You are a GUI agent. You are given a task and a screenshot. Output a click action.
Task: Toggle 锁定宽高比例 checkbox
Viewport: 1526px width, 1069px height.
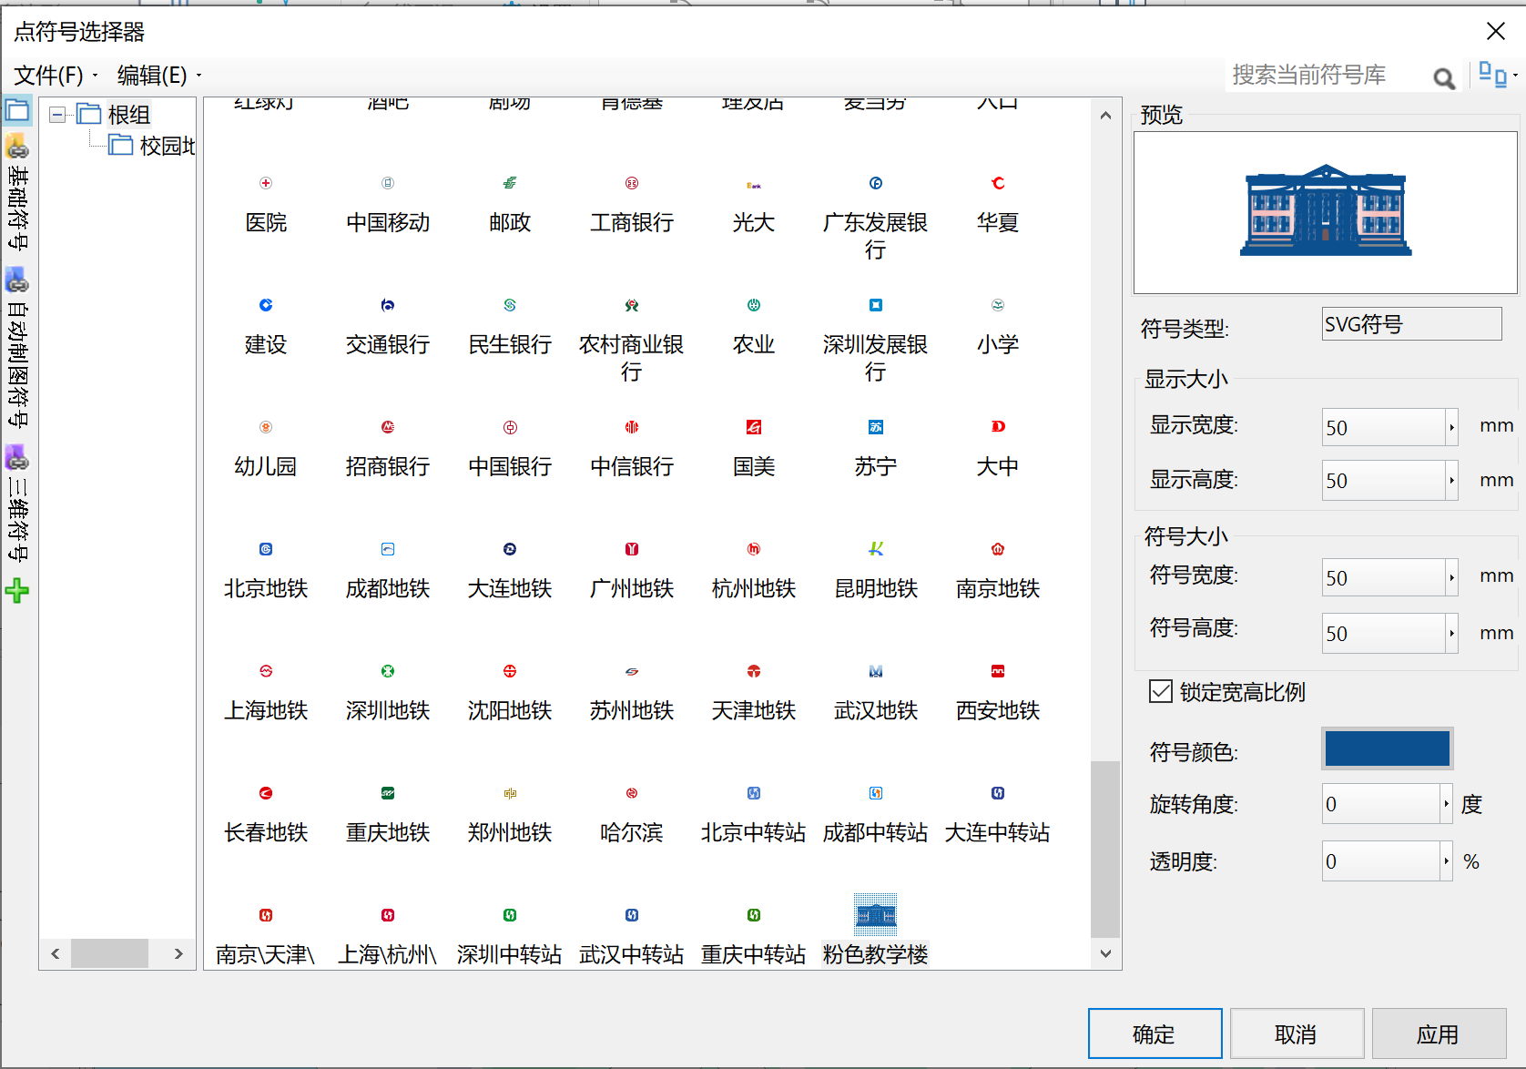[x=1160, y=691]
